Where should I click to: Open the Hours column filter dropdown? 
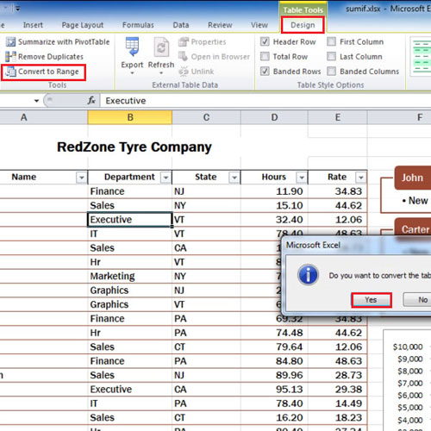coord(302,178)
